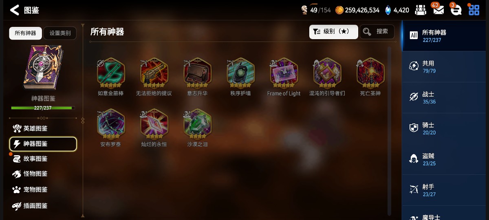489x220 pixels.
Task: Open the main menu grid icon
Action: (x=474, y=10)
